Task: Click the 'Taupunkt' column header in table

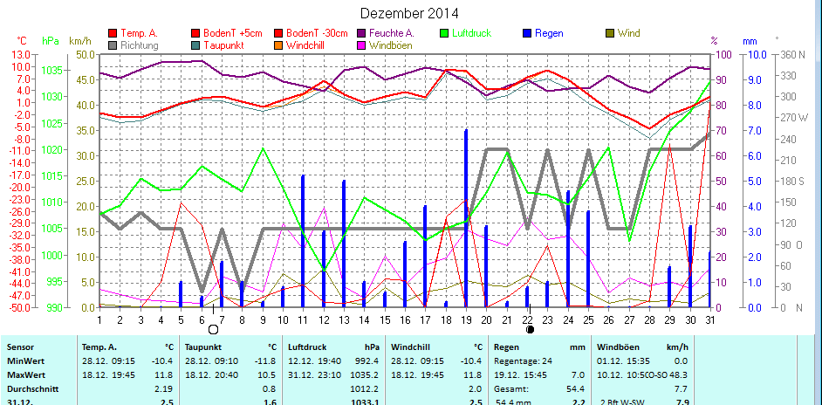Action: 202,347
